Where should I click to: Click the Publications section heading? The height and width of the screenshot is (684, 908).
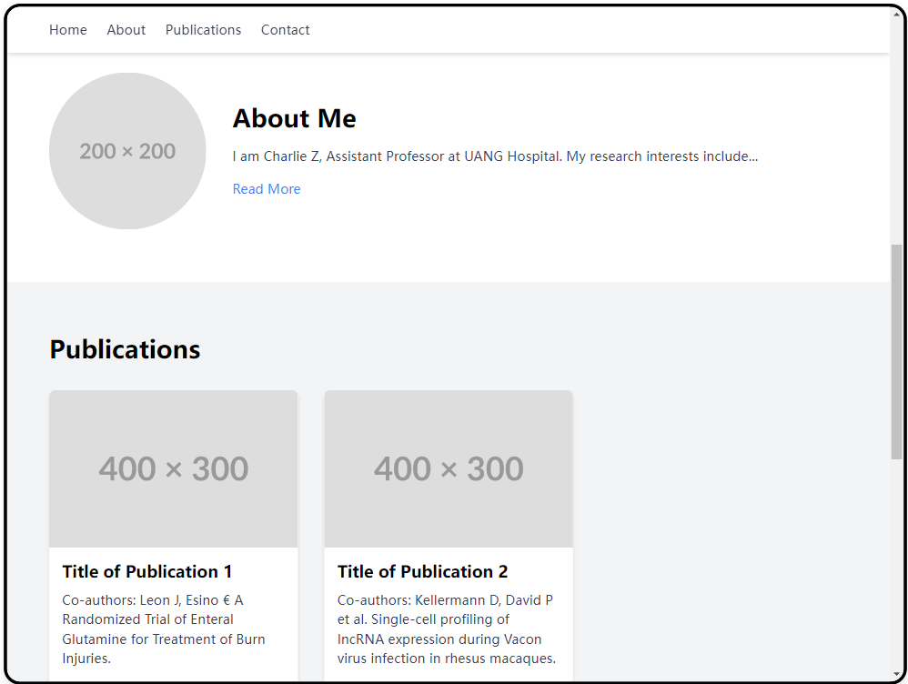coord(125,349)
